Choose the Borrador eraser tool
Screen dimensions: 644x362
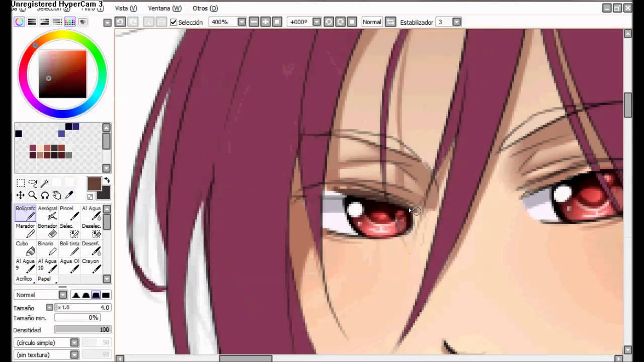click(x=47, y=231)
